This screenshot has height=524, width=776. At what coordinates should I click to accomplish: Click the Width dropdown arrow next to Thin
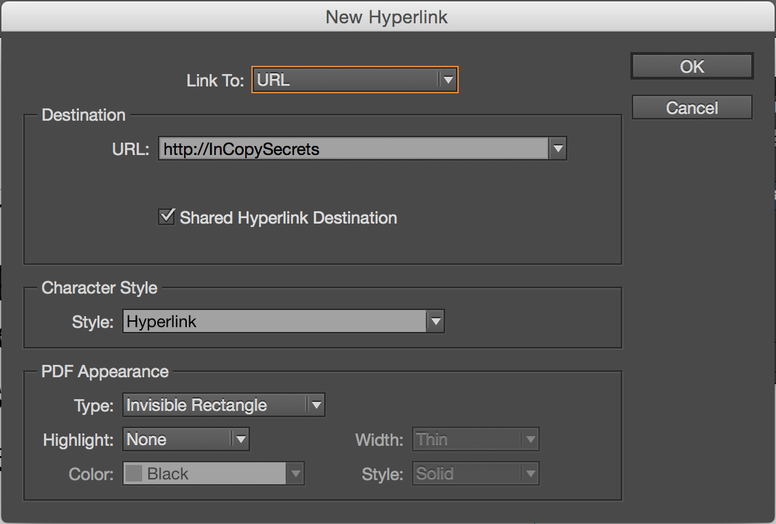click(529, 440)
